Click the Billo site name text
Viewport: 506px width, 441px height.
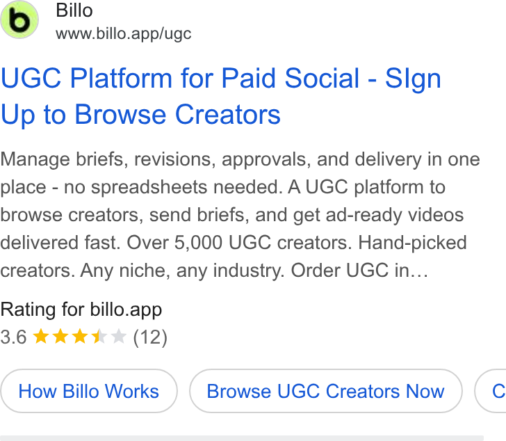point(74,10)
